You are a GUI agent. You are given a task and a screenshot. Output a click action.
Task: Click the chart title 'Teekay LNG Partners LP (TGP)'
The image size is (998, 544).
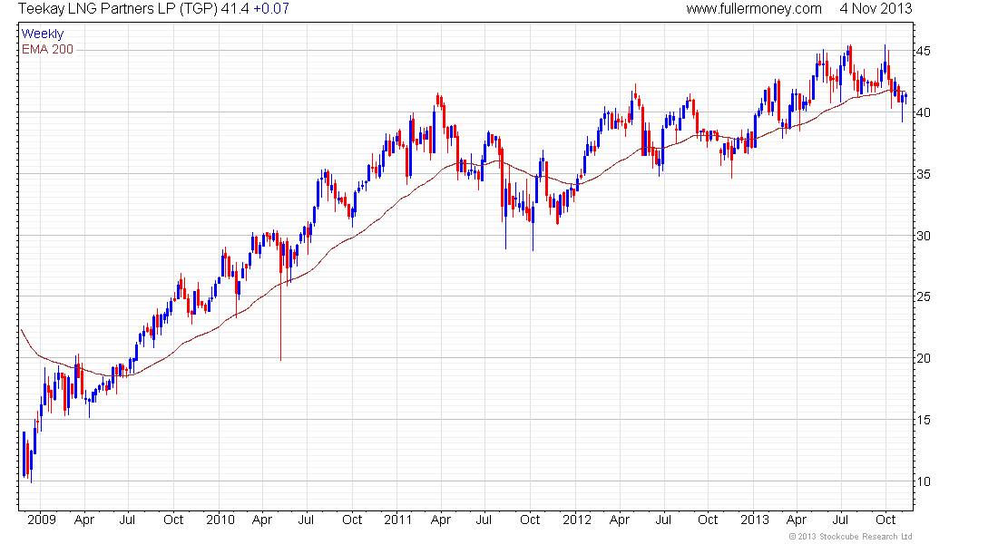[x=117, y=9]
